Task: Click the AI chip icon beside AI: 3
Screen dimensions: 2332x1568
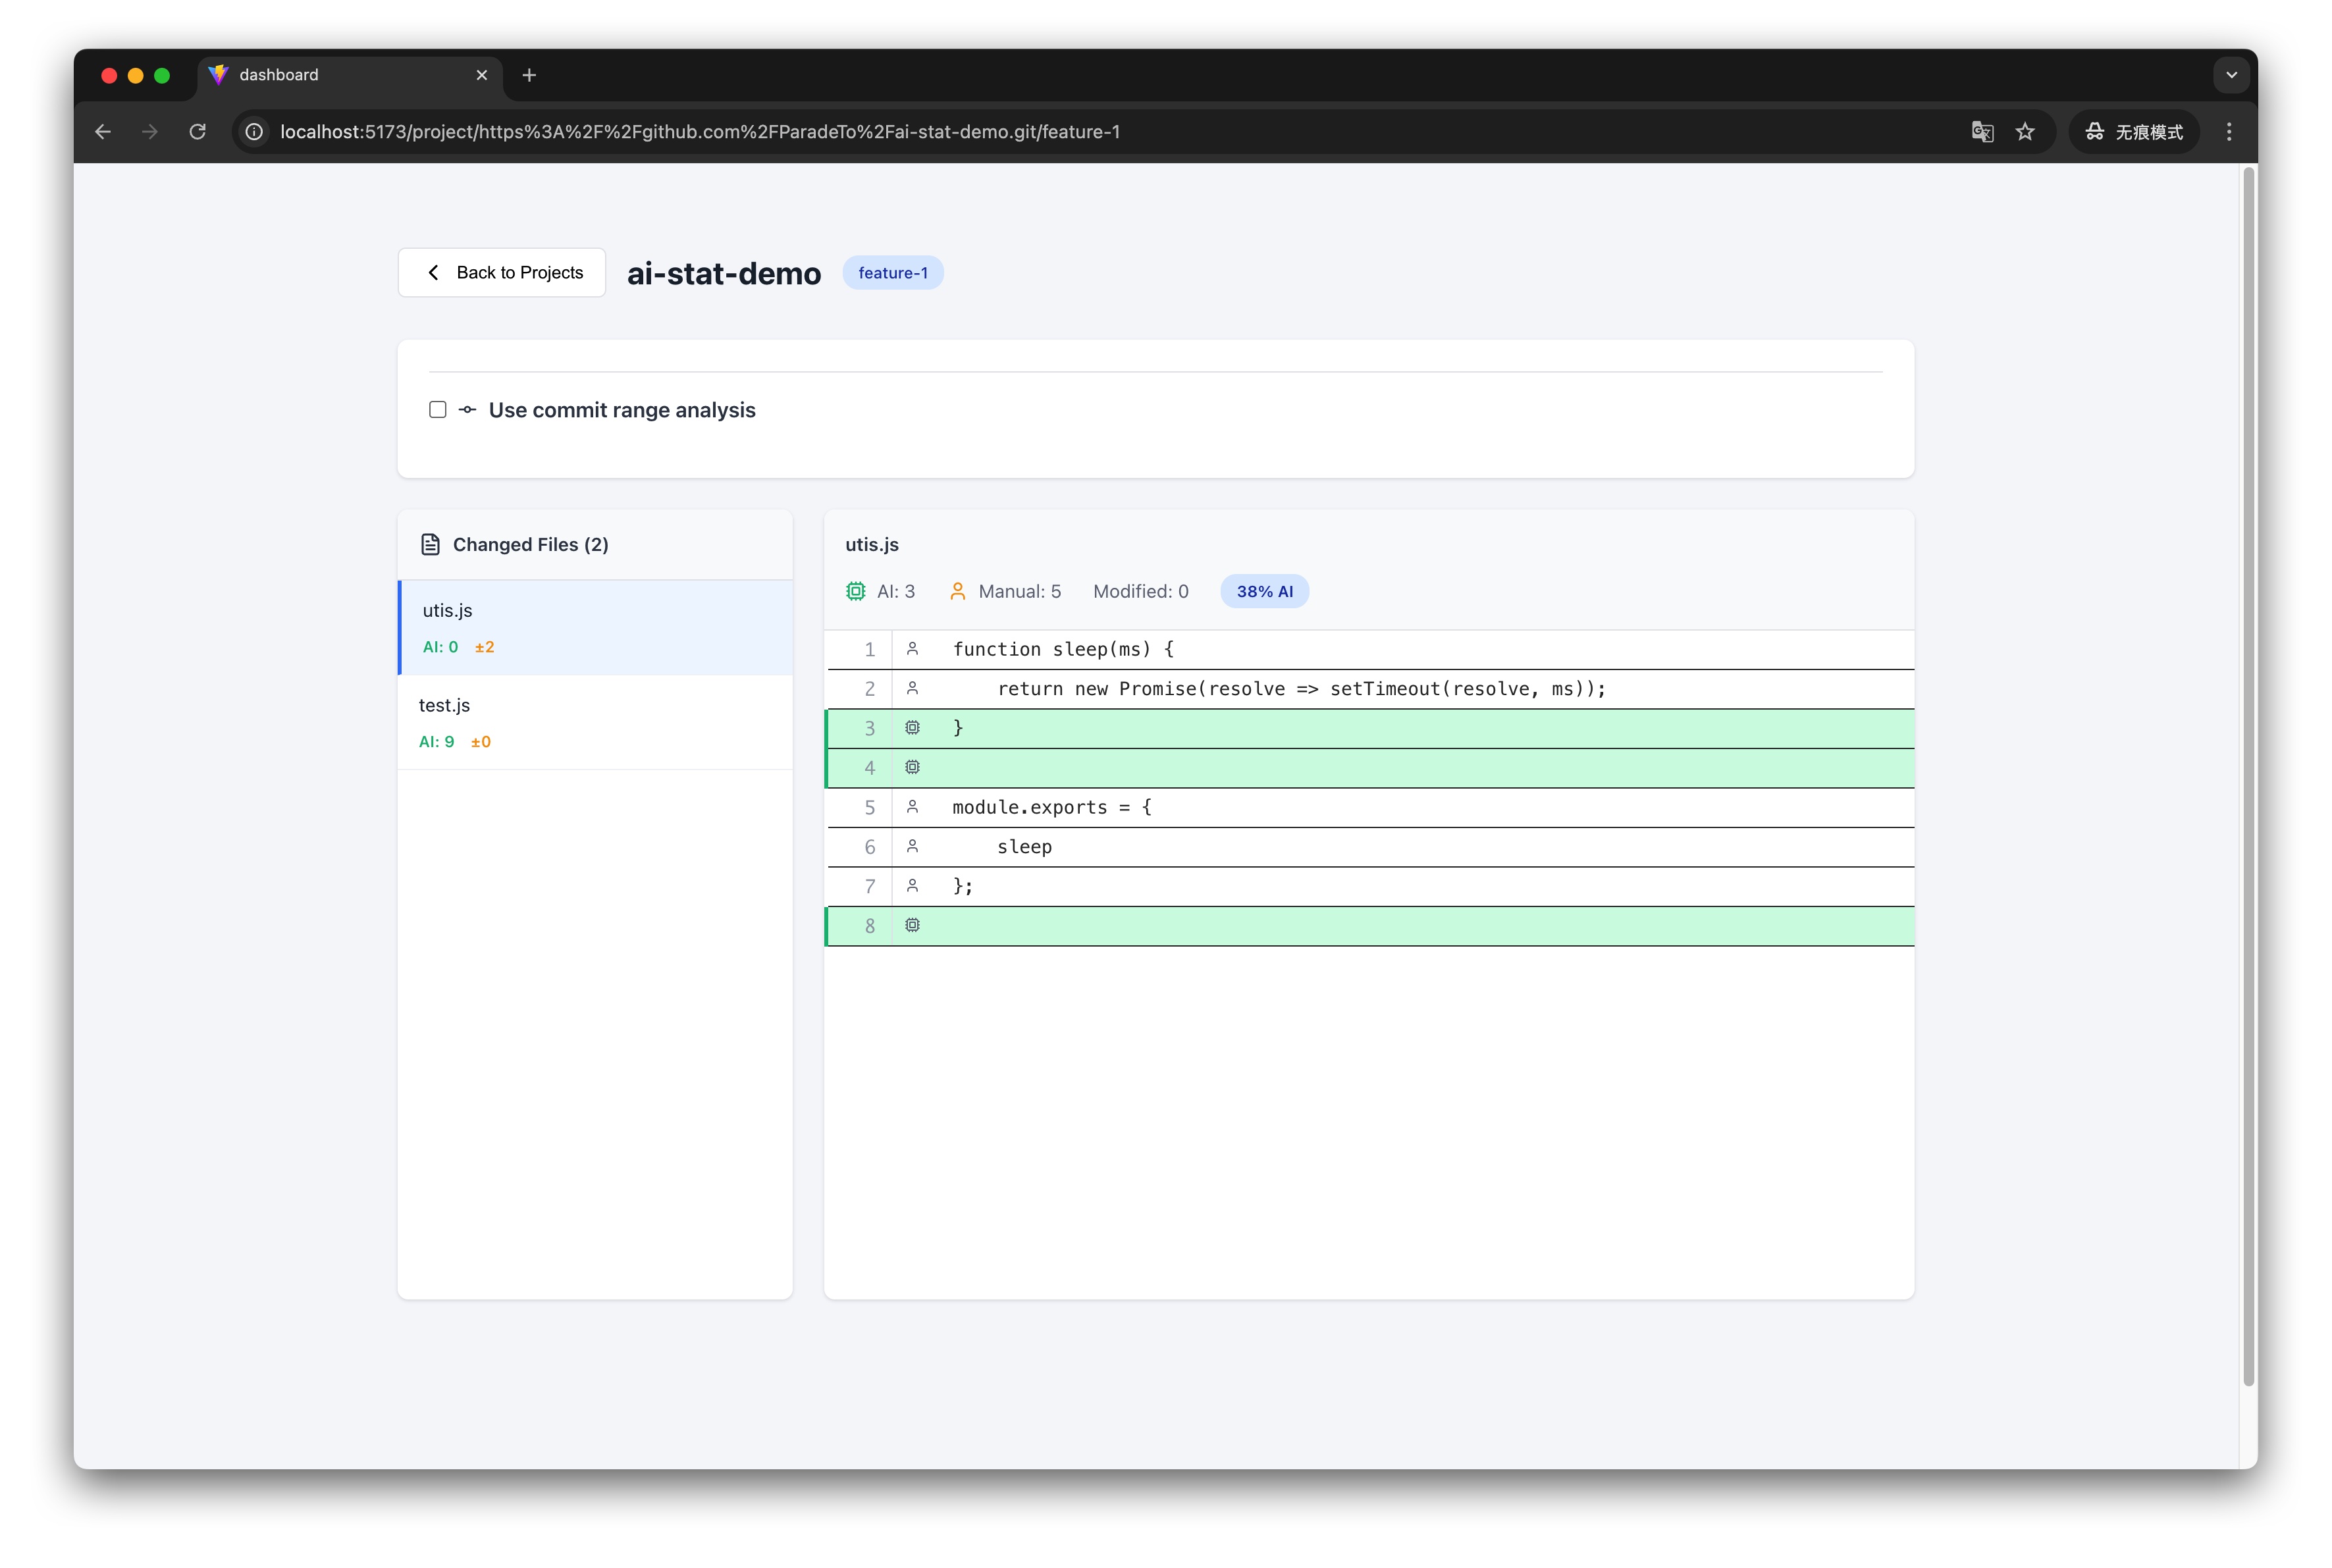Action: click(855, 591)
